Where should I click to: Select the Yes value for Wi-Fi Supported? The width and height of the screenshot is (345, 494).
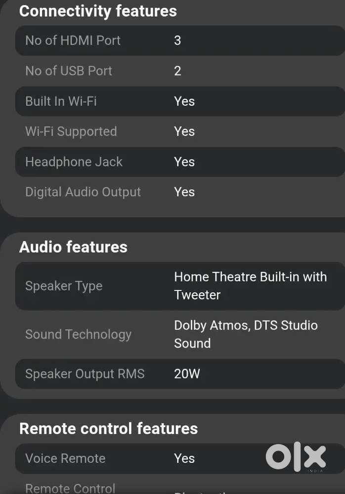(x=184, y=131)
